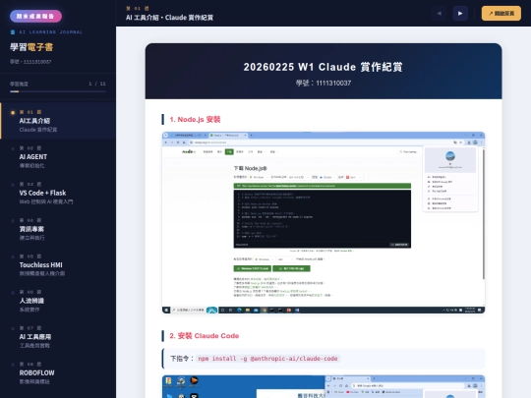Click the learning progress bar in the sidebar
The image size is (531, 398).
[58, 91]
